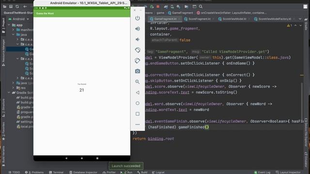Click the emulator sidebar Back triangle
This screenshot has width=310, height=174.
coord(138,92)
